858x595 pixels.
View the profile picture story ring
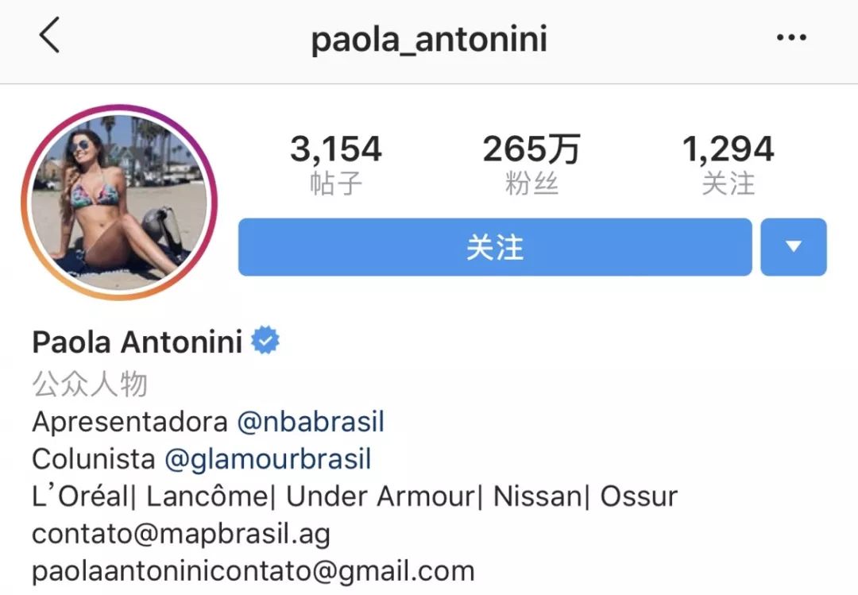(119, 202)
